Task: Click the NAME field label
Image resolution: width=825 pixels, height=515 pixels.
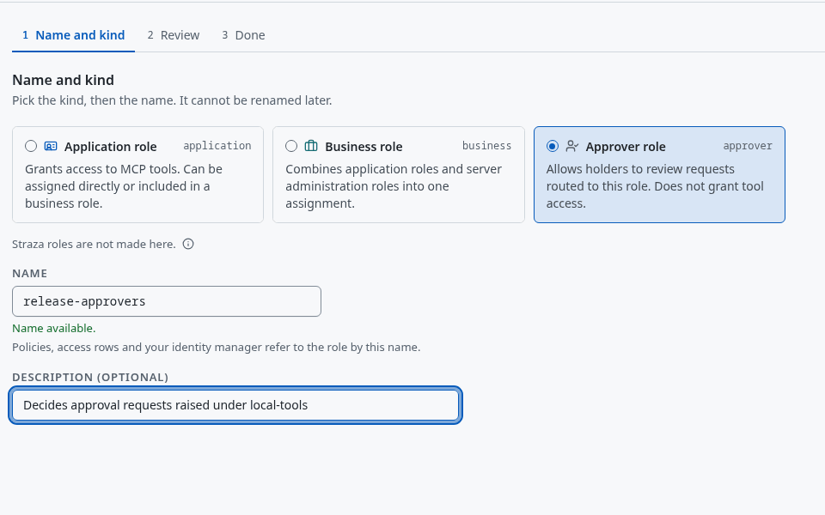Action: [x=29, y=273]
